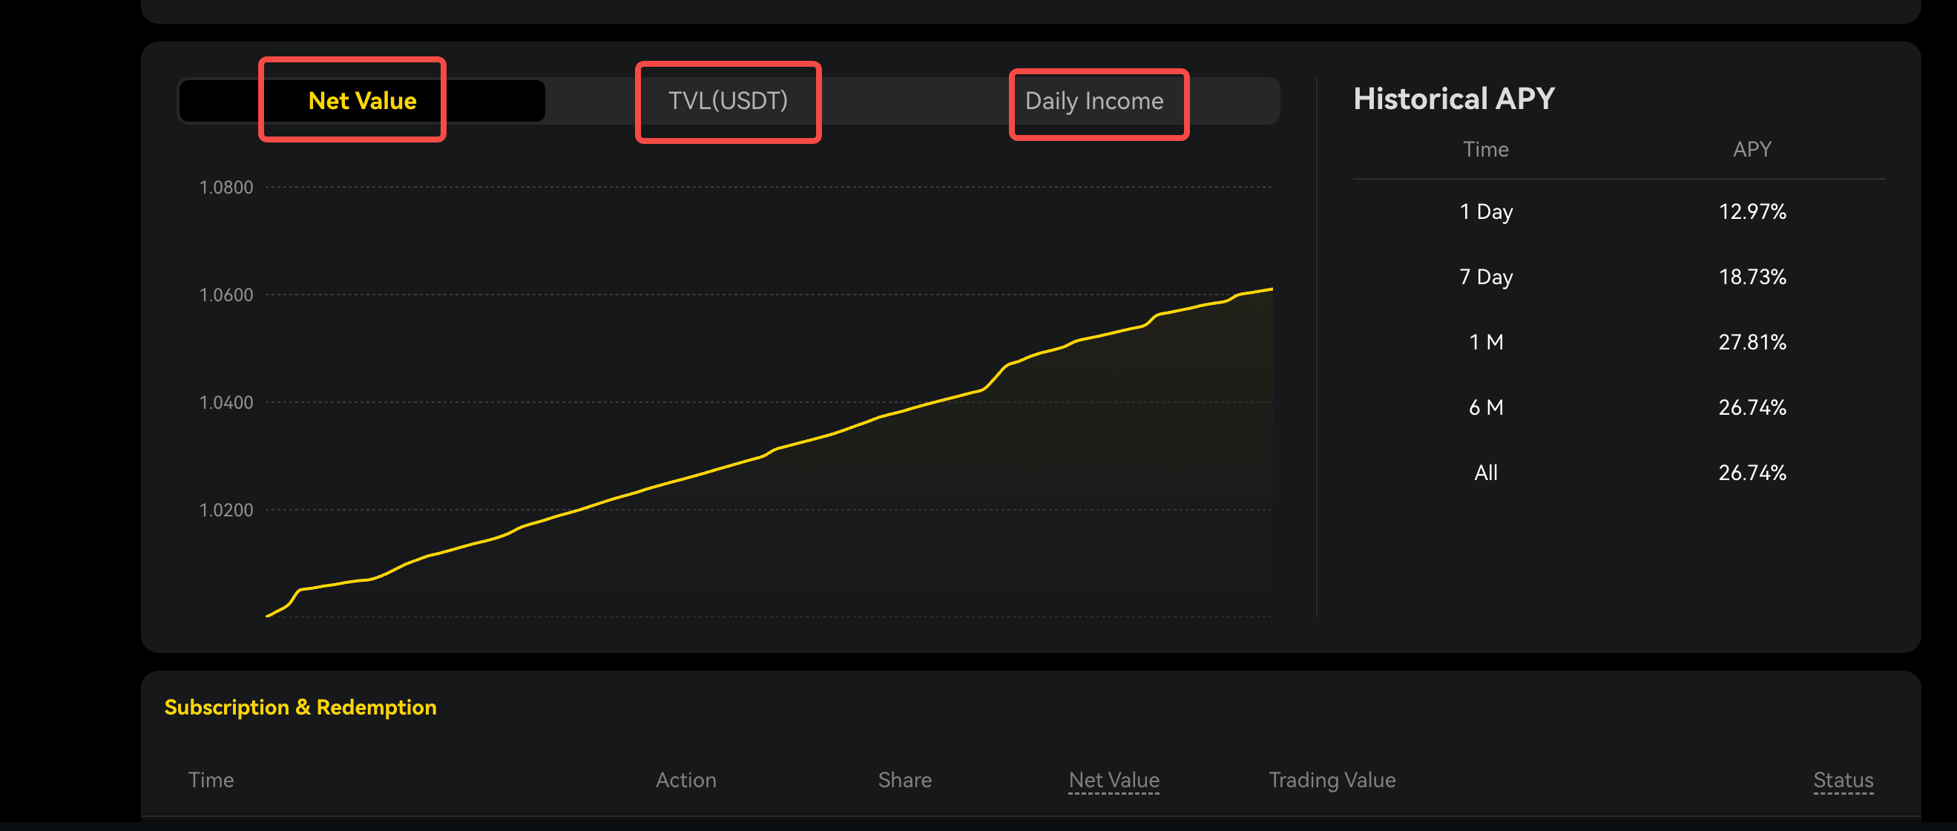The image size is (1957, 831).
Task: Click the Time column header in the Subscription & Redemption table
Action: coord(211,780)
